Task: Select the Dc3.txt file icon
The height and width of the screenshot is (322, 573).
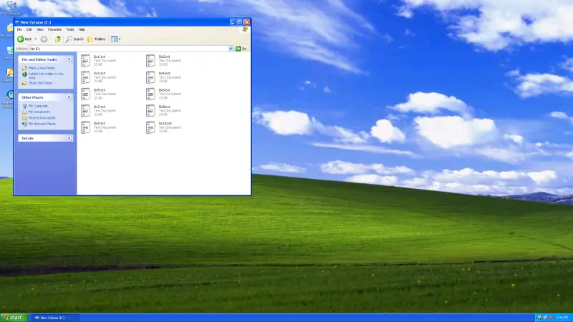Action: 85,77
